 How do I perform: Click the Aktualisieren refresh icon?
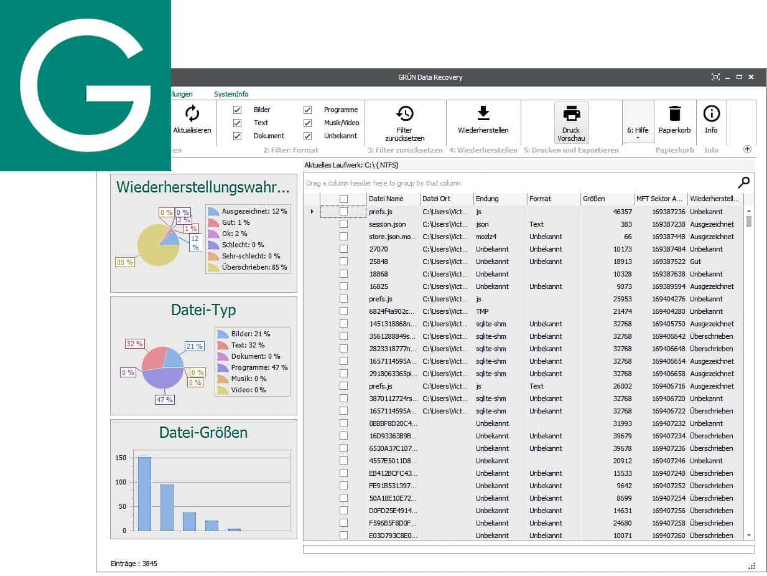pos(192,113)
